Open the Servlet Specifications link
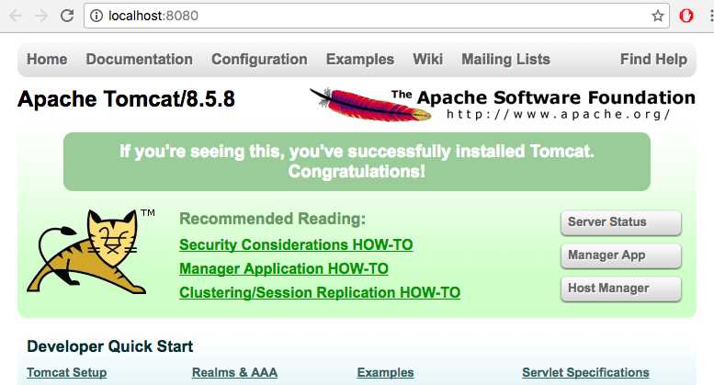The image size is (714, 385). point(585,372)
